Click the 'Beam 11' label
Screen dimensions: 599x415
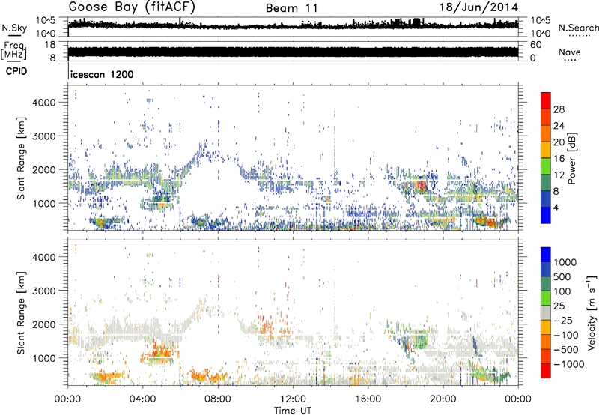pyautogui.click(x=292, y=8)
